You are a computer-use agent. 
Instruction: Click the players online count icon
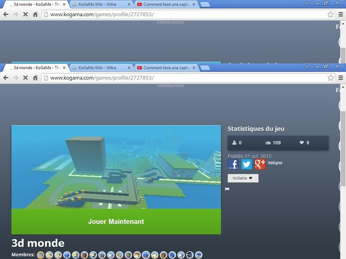pos(234,142)
